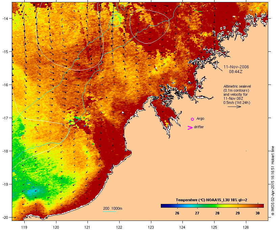Click latitude axis label -19
This screenshot has width=277, height=230.
point(5,184)
